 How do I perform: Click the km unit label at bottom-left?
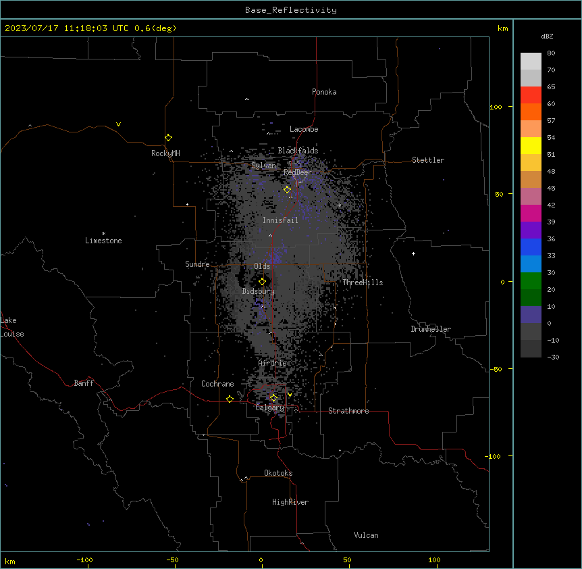[x=10, y=561]
